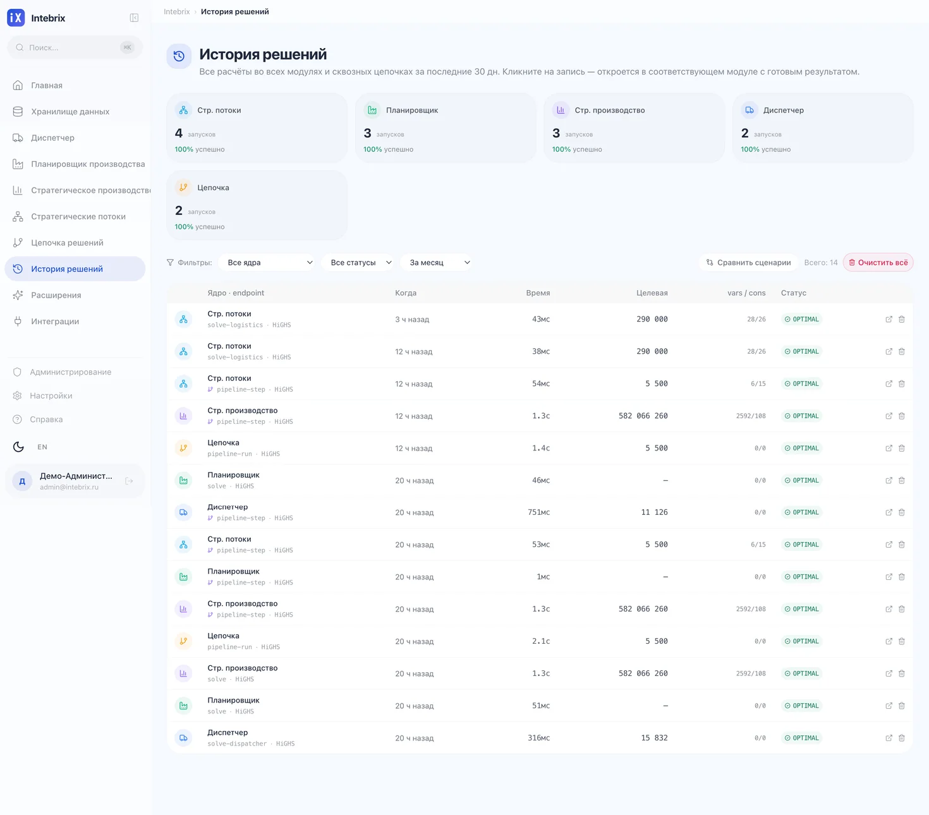The image size is (929, 815).
Task: Select the Цепочка summary card
Action: tap(257, 205)
